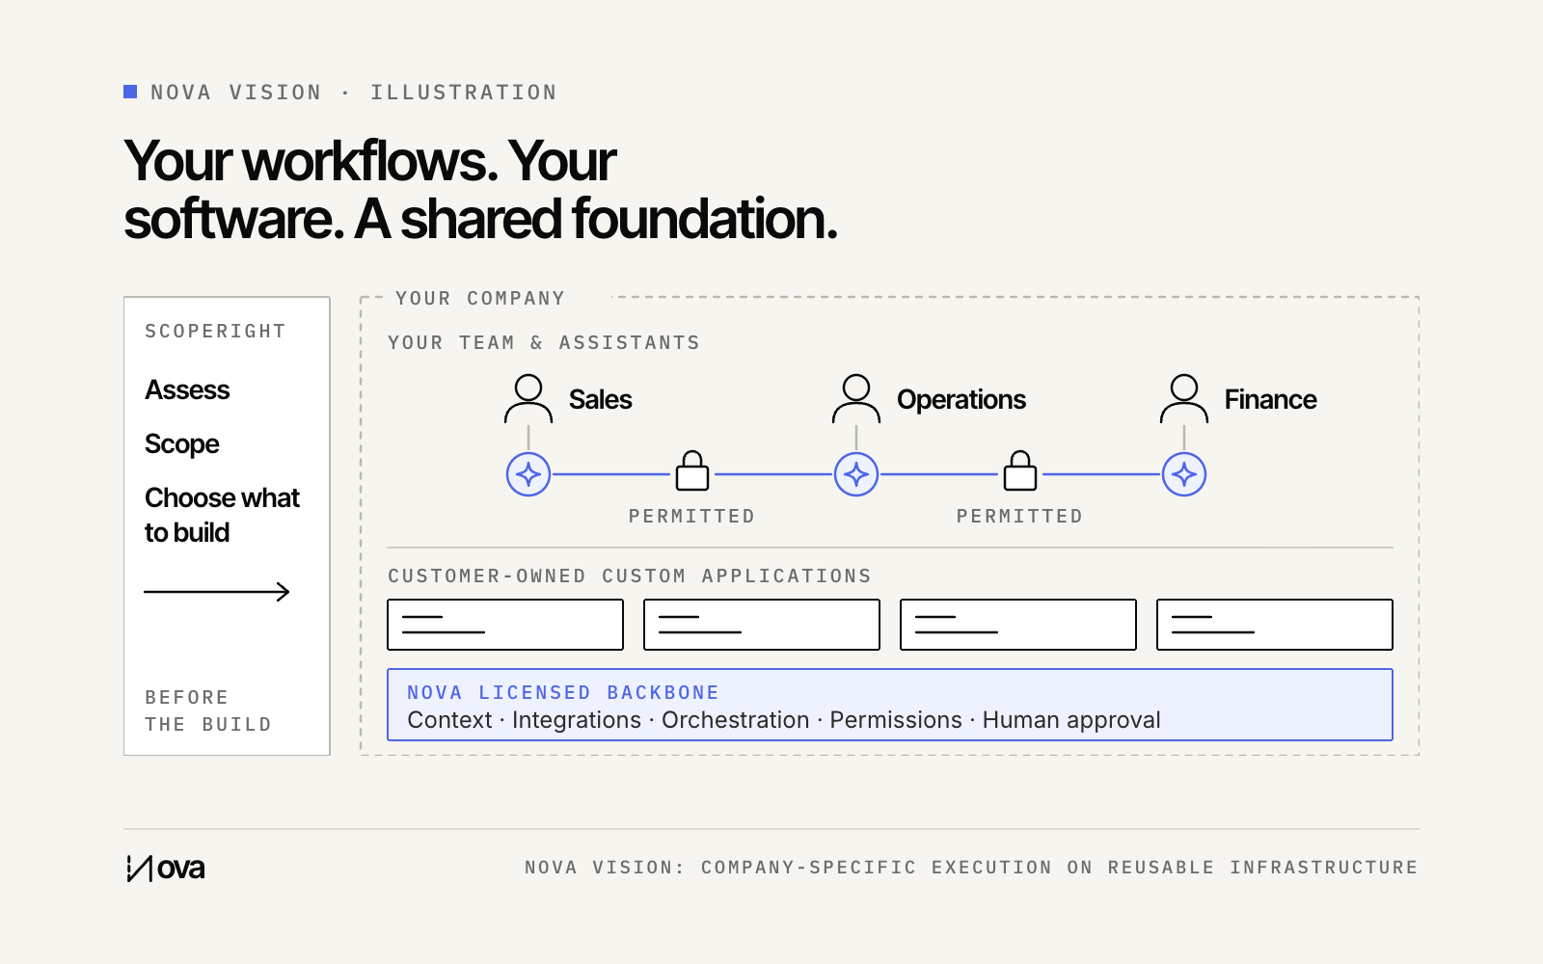Click "Human approval" in the backbone
The height and width of the screenshot is (964, 1543).
coord(1071,721)
